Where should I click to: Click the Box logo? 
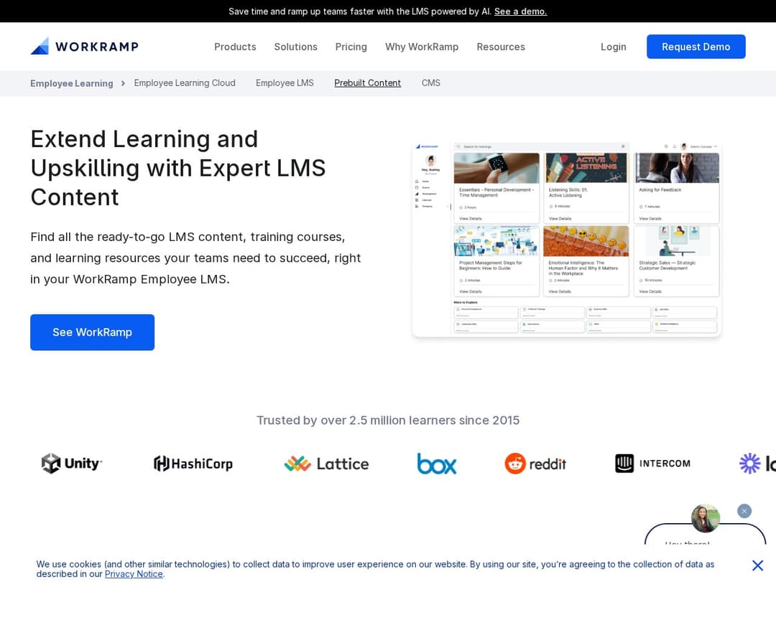pyautogui.click(x=437, y=464)
